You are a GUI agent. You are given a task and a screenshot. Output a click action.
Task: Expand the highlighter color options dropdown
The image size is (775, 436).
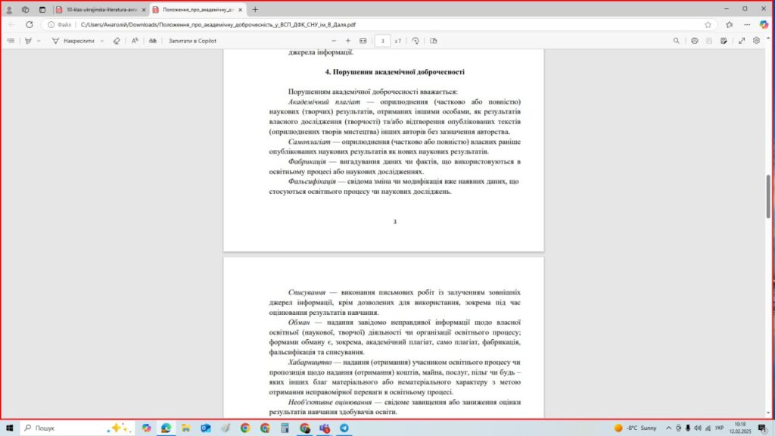coord(39,40)
